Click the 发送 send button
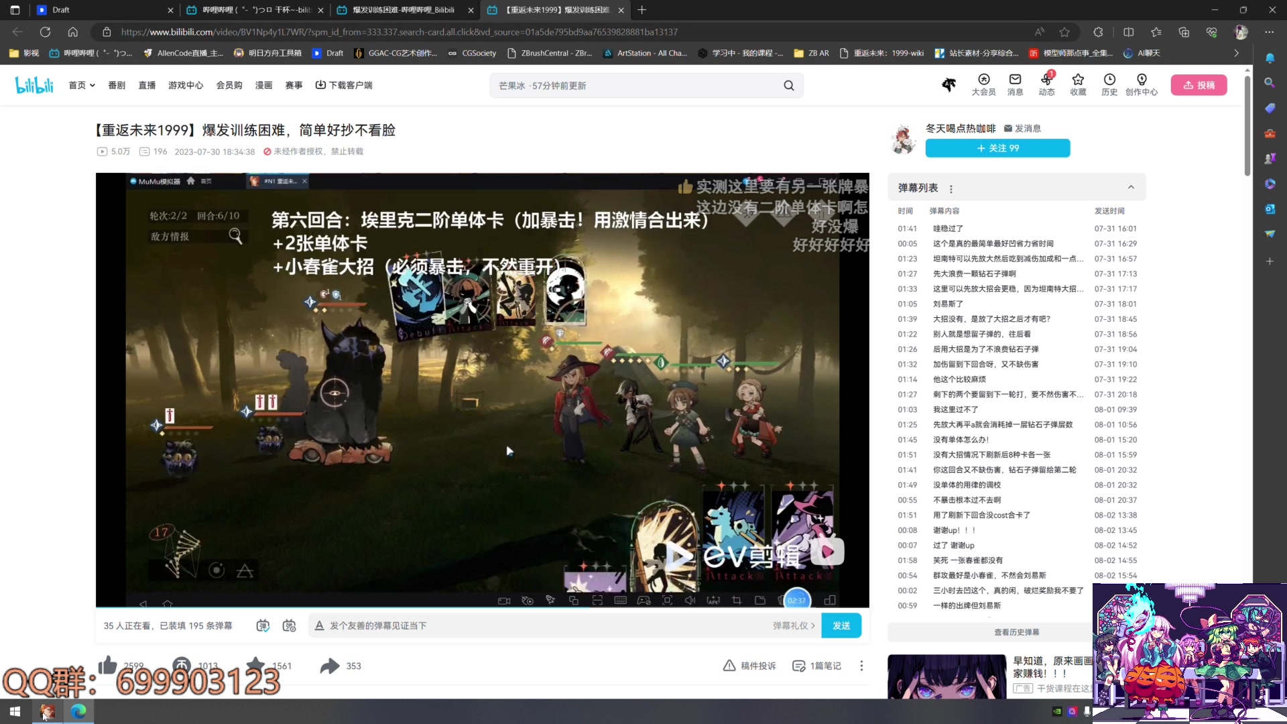Screen dimensions: 1287x724 [x=841, y=625]
